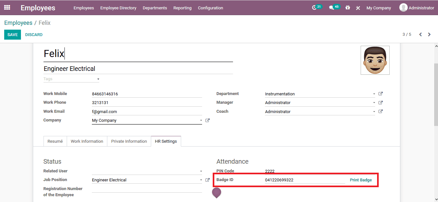Expand the Department dropdown

pyautogui.click(x=374, y=94)
